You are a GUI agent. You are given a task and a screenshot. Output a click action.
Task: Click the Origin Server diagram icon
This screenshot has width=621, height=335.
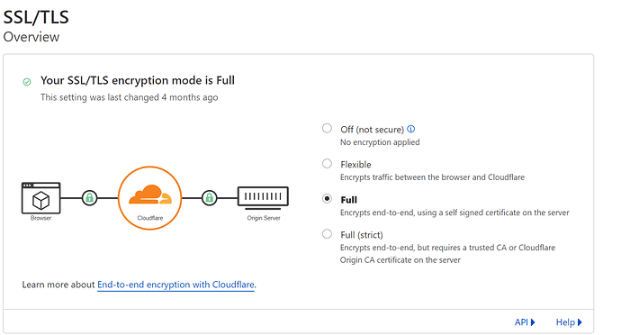pos(263,198)
